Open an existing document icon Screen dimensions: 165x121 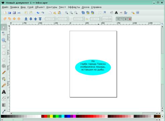click(9, 13)
